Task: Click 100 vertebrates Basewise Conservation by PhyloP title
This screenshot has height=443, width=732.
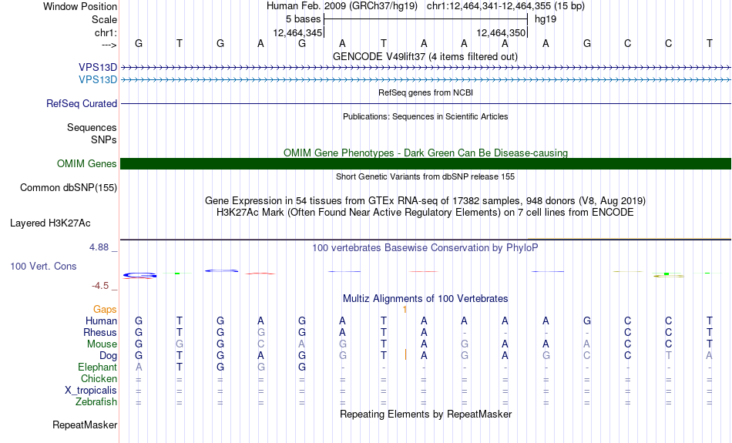Action: coord(425,248)
